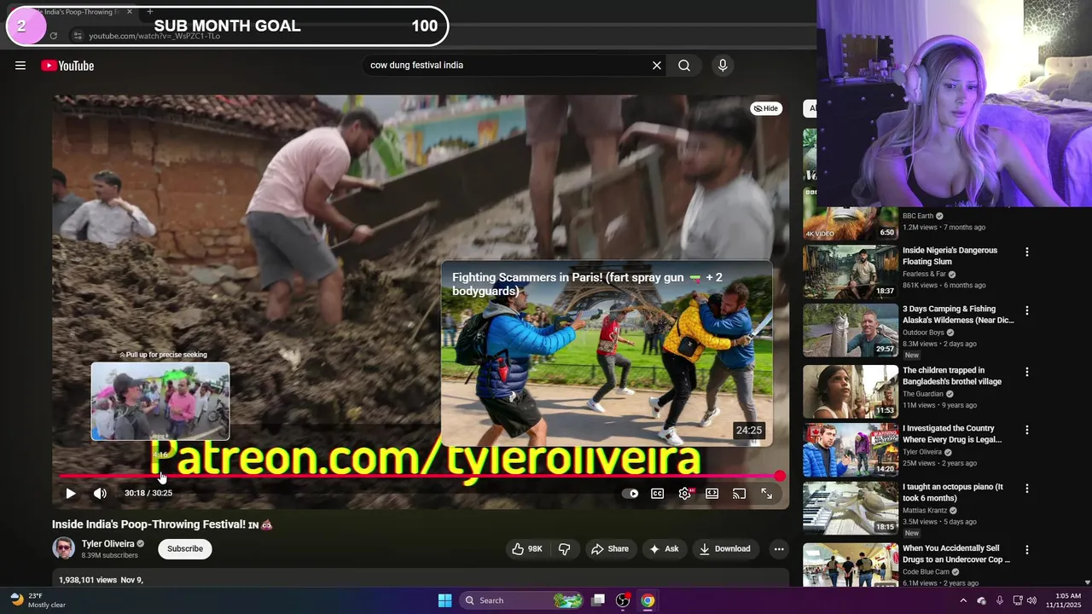Open the weather widget showing 23°F
1092x614 pixels.
(39, 600)
